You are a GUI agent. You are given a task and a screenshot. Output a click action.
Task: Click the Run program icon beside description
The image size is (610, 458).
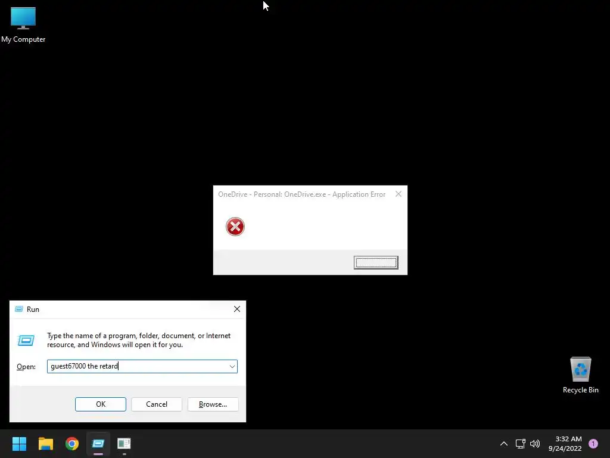[26, 341]
